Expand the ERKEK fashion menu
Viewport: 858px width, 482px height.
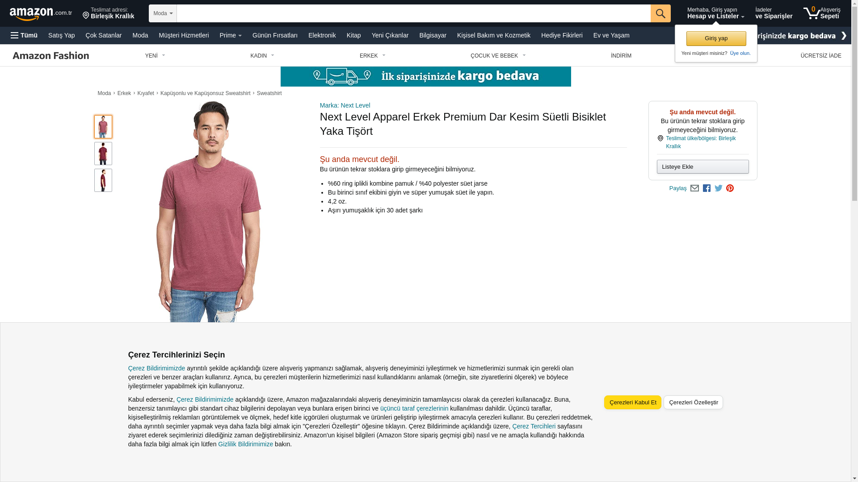pos(373,56)
